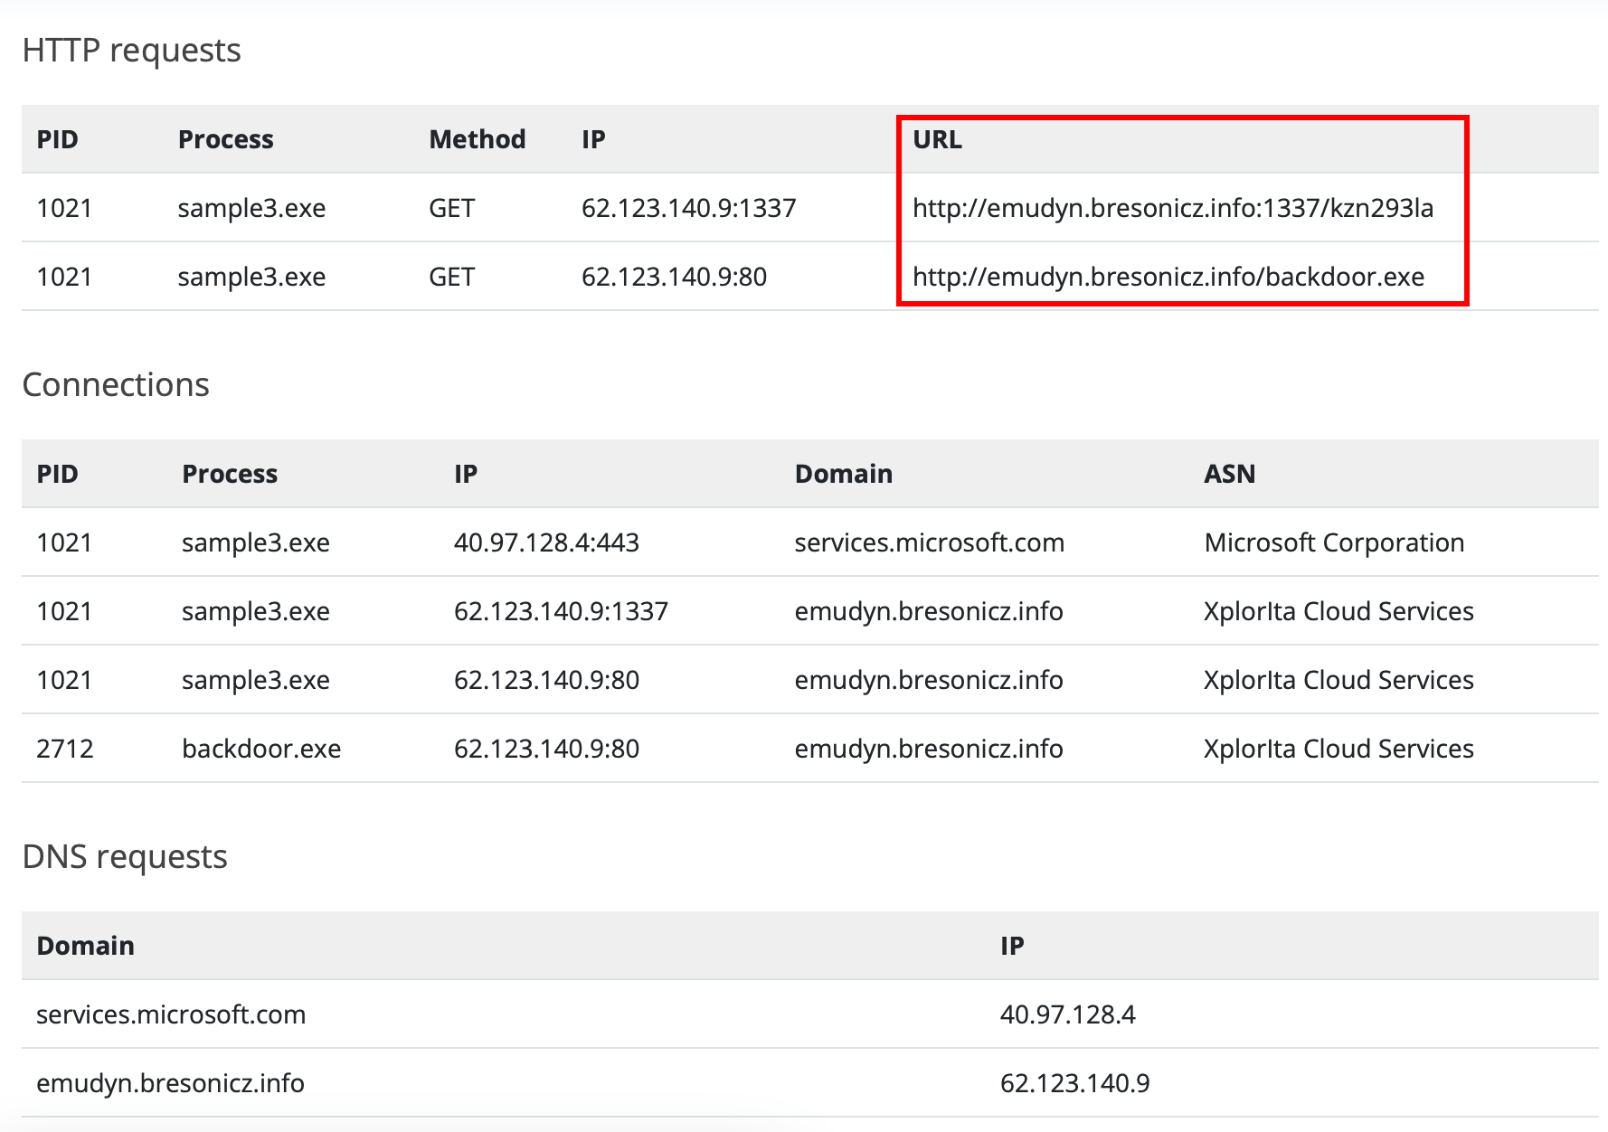Click the Method column header

(x=478, y=139)
